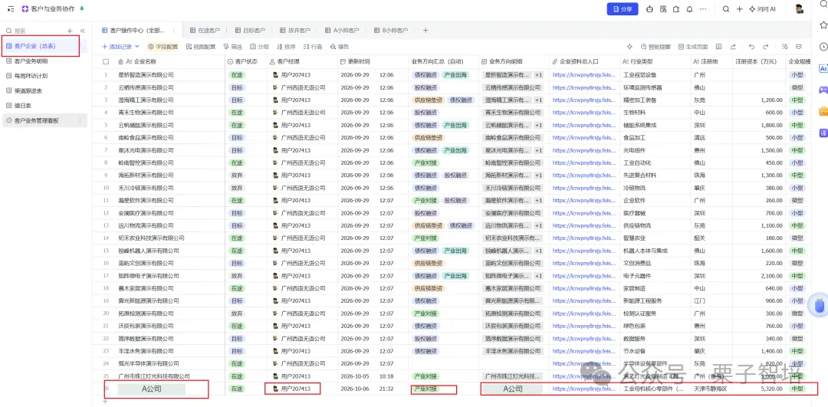
Task: Click the 智能提醒 button
Action: (655, 47)
